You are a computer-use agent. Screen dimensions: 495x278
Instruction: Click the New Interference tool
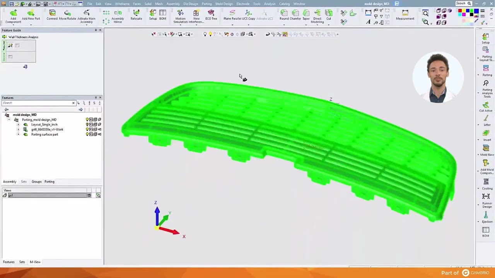tap(196, 16)
